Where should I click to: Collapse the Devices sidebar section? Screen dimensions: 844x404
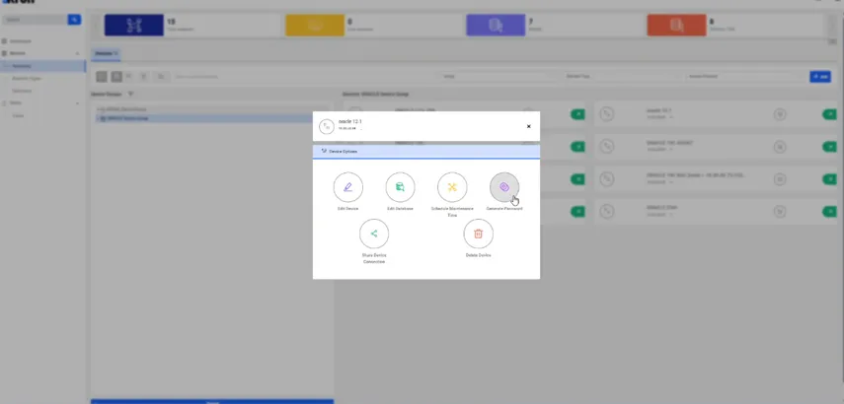tap(77, 53)
